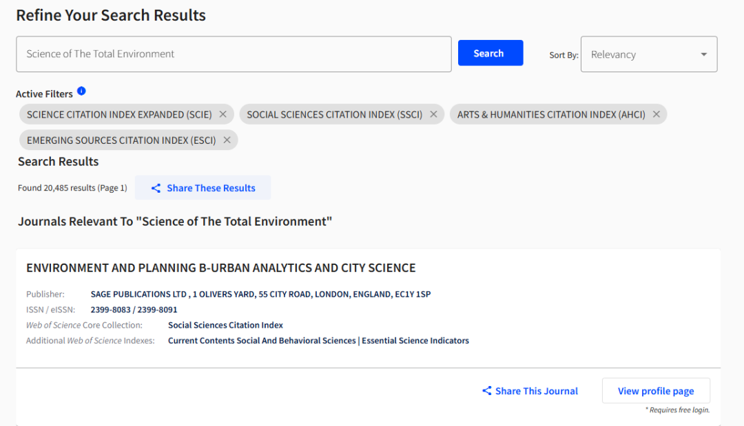Image resolution: width=744 pixels, height=426 pixels.
Task: Click the Current Contents Social And Behavioral Sciences text
Action: tap(262, 341)
